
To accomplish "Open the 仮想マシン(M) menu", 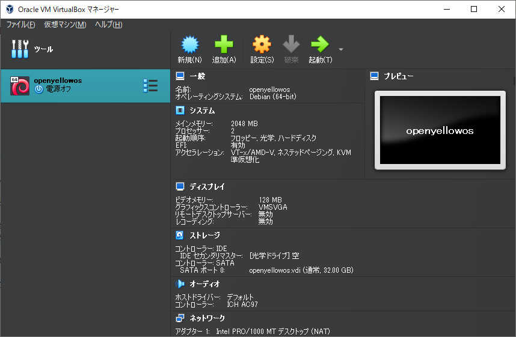I will point(65,25).
